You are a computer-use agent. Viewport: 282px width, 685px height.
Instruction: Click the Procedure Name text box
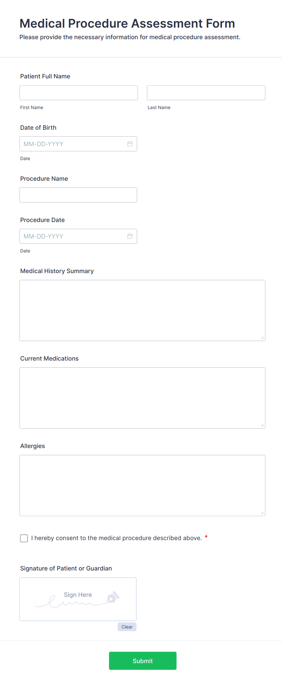pos(78,195)
